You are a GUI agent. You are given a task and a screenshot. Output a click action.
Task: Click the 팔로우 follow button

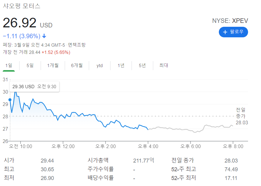tap(233, 32)
